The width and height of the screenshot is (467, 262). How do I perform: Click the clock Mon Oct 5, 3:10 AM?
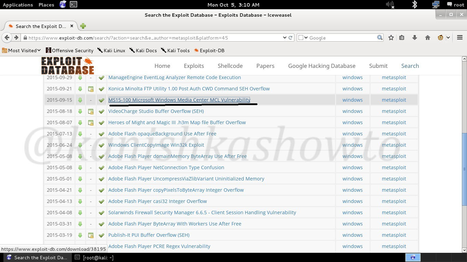tap(233, 5)
